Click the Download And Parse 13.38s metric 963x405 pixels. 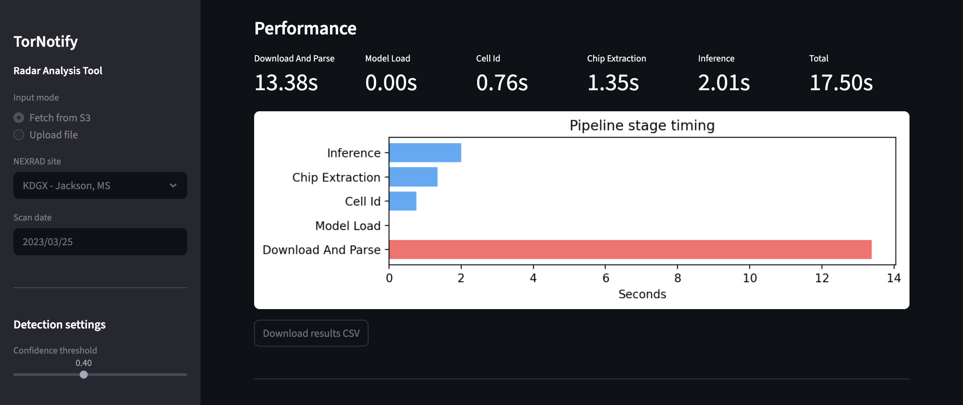(x=286, y=82)
